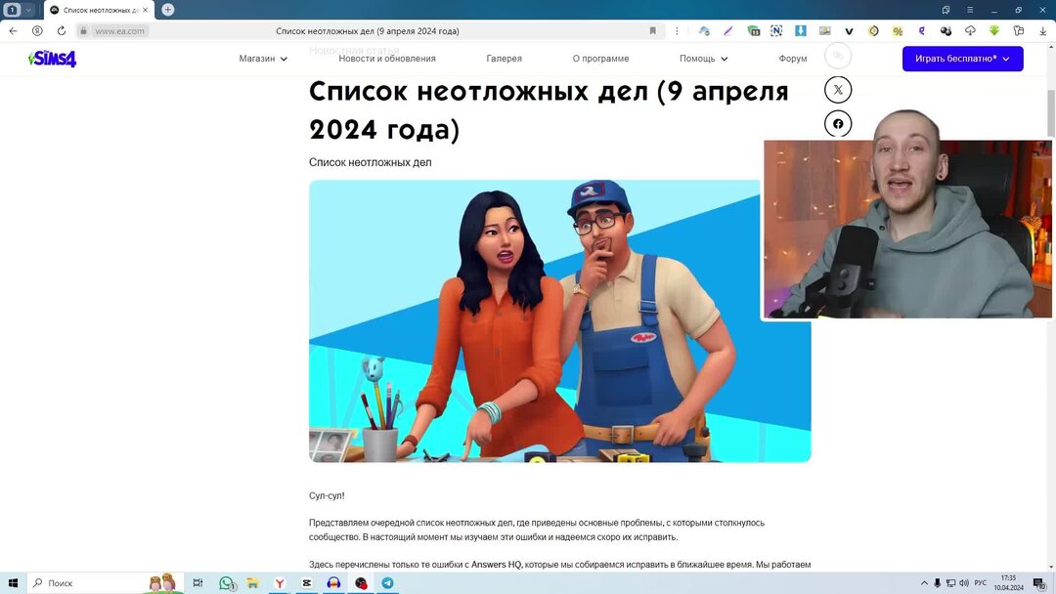
Task: Open the Yandex home button beside back arrow
Action: coord(37,31)
